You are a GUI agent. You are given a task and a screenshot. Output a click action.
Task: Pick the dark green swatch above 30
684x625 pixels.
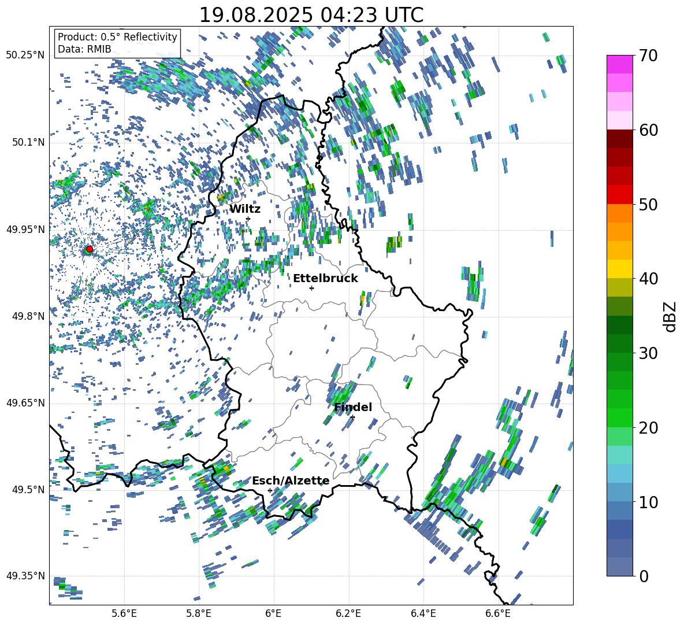pyautogui.click(x=619, y=343)
